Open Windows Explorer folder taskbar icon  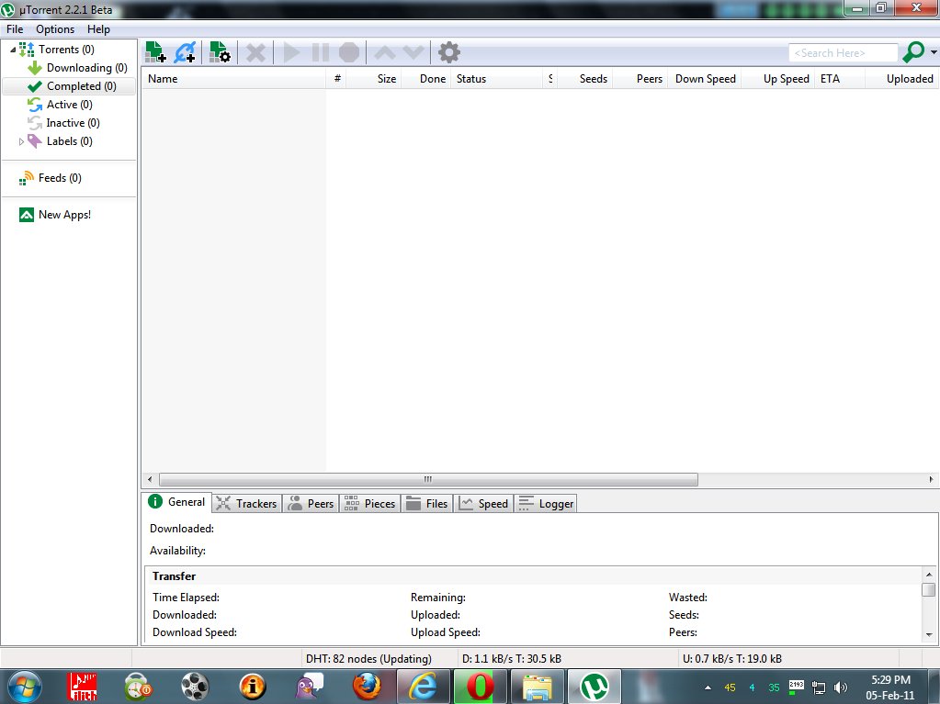pyautogui.click(x=538, y=687)
